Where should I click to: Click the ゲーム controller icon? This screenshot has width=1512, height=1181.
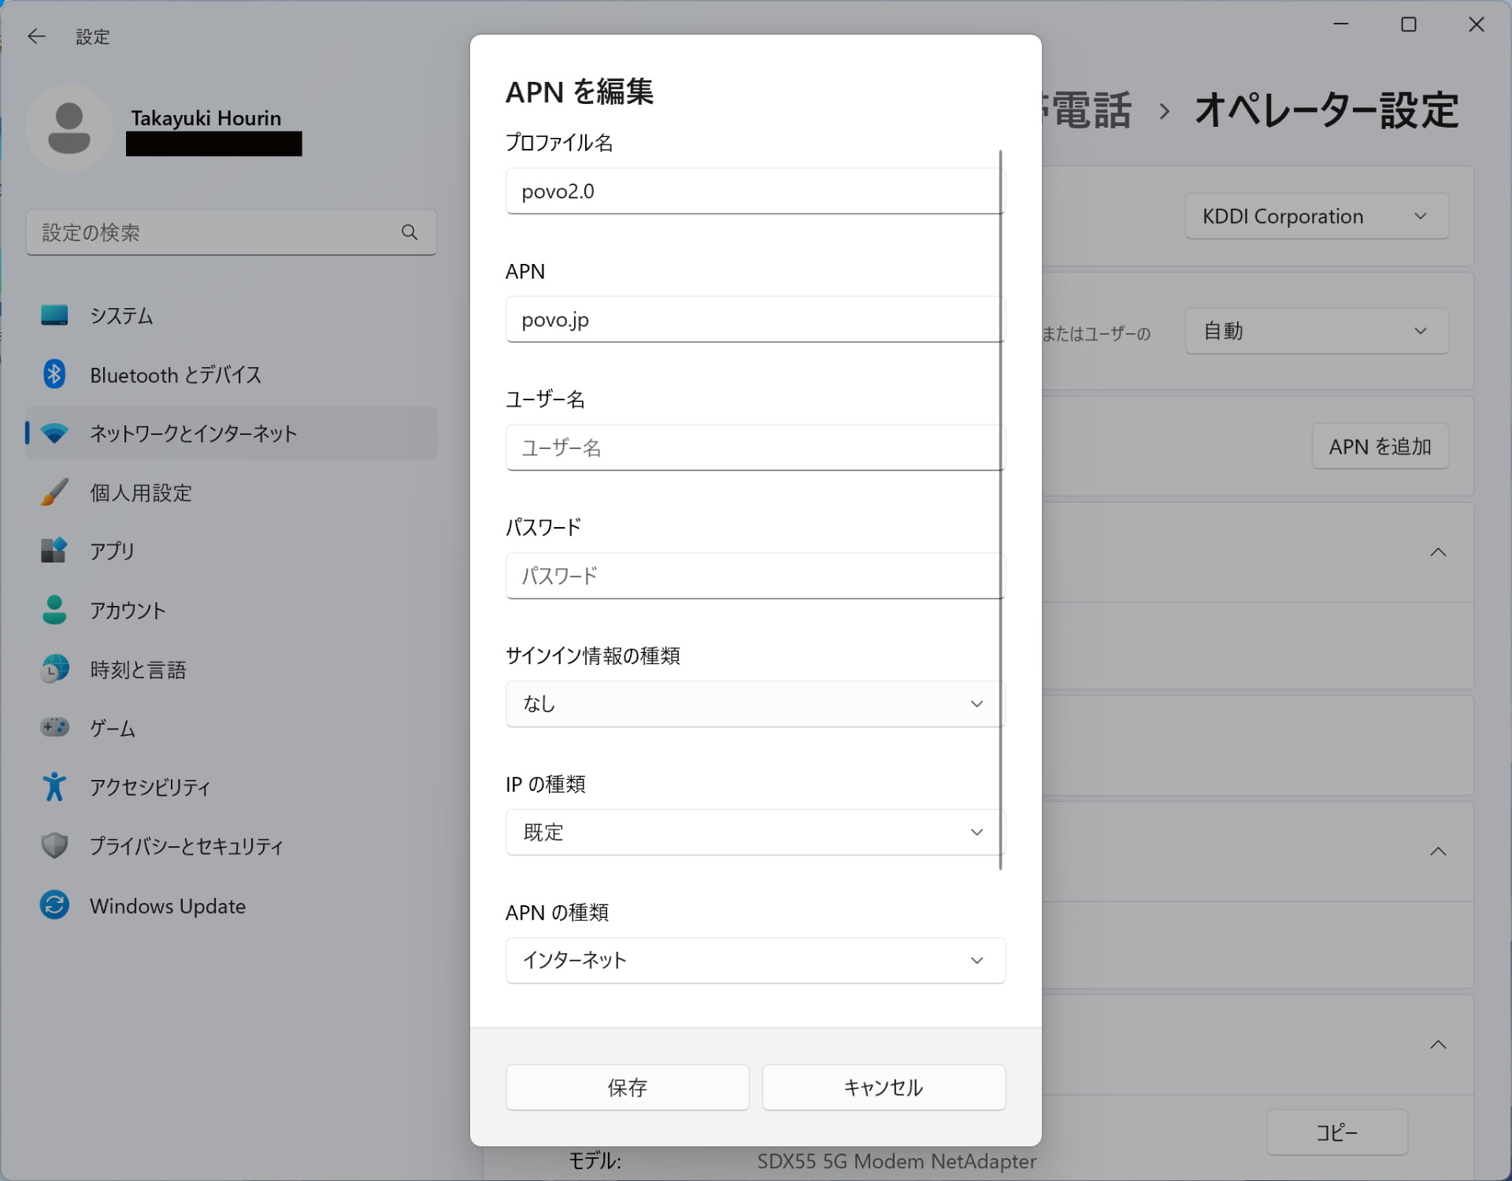point(55,728)
